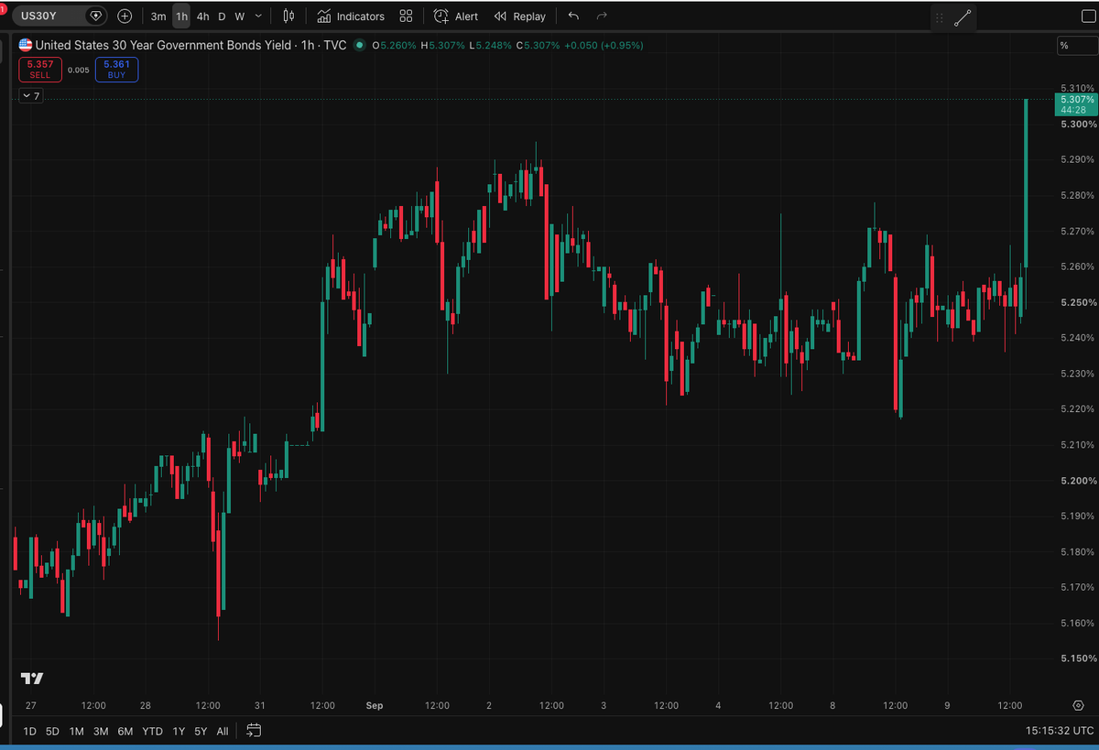The height and width of the screenshot is (750, 1099).
Task: Click the chart title United States 30 Year Government Bonds Yield
Action: pyautogui.click(x=164, y=45)
